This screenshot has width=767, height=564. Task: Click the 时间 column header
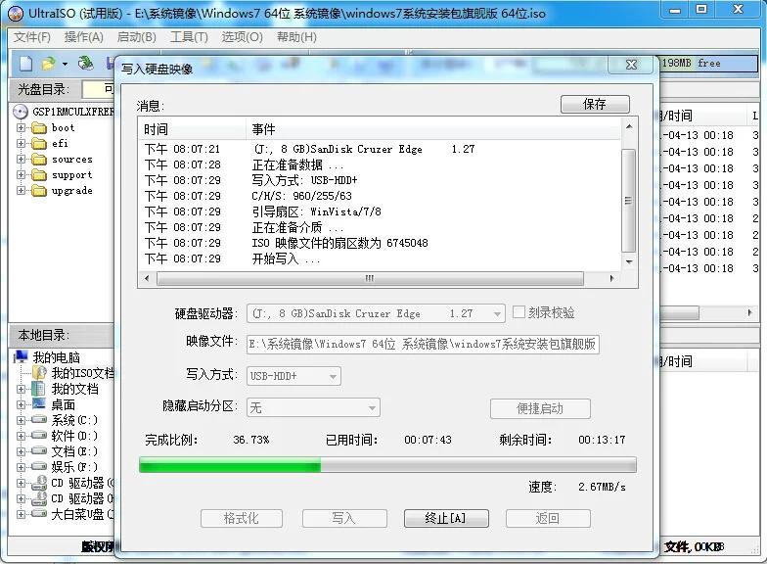(x=192, y=129)
